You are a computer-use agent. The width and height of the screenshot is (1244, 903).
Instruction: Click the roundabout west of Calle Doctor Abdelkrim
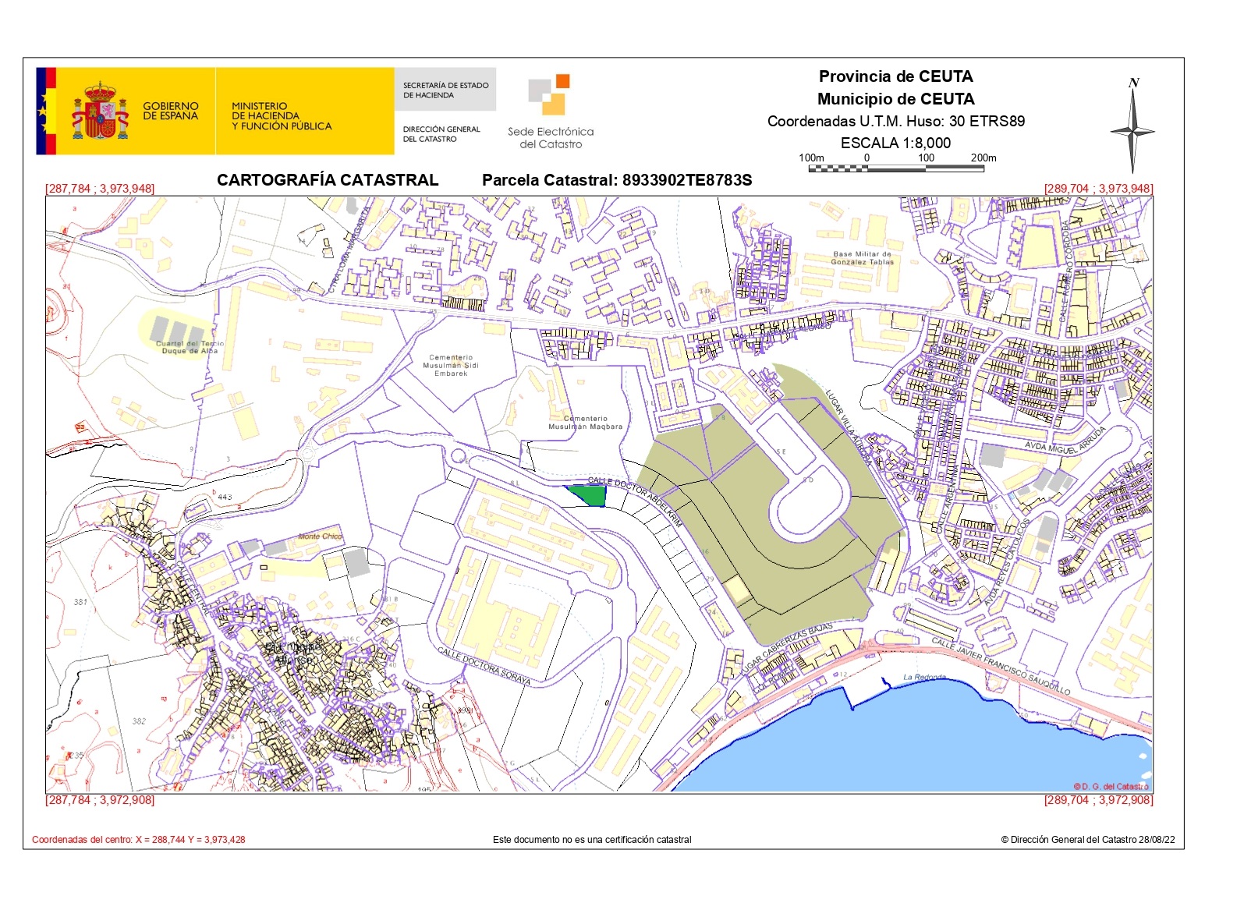[x=307, y=452]
